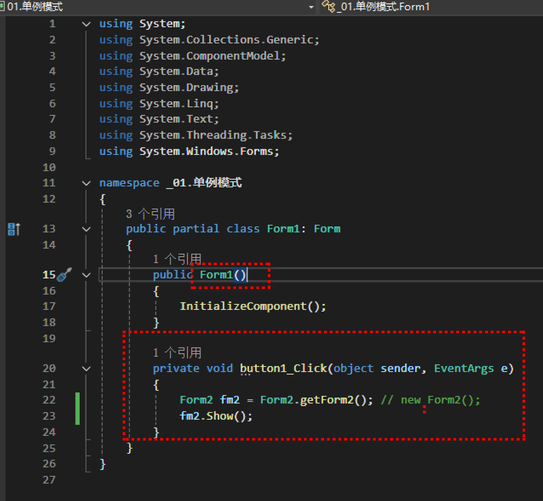Open the '3 个引用' CodeLens above class Form1
The width and height of the screenshot is (543, 501).
pos(150,214)
